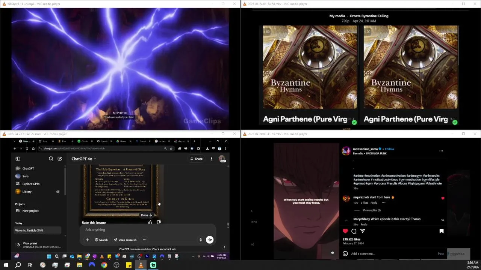Open the emoji picker smiley icon
481x270 pixels.
pyautogui.click(x=345, y=254)
